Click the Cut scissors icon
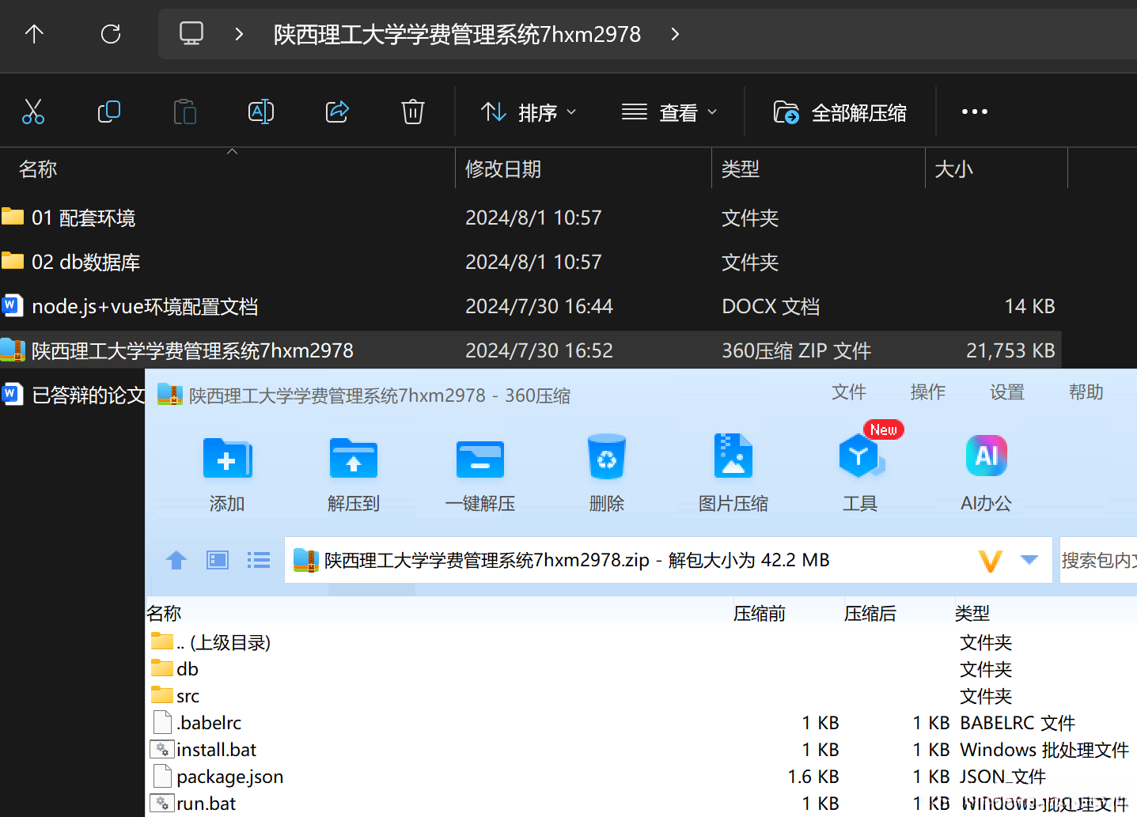This screenshot has height=817, width=1137. coord(33,112)
